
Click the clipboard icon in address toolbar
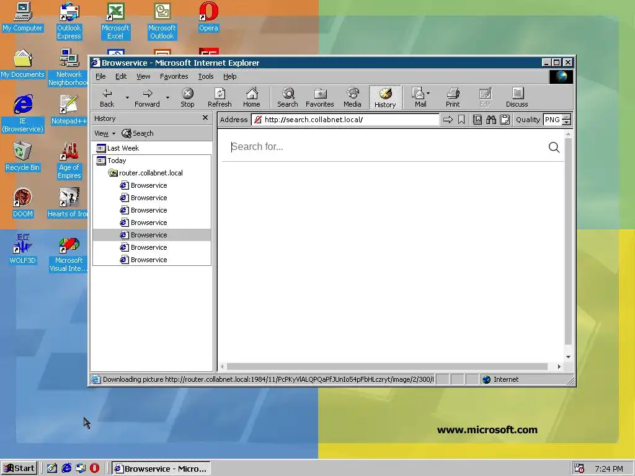(x=505, y=120)
